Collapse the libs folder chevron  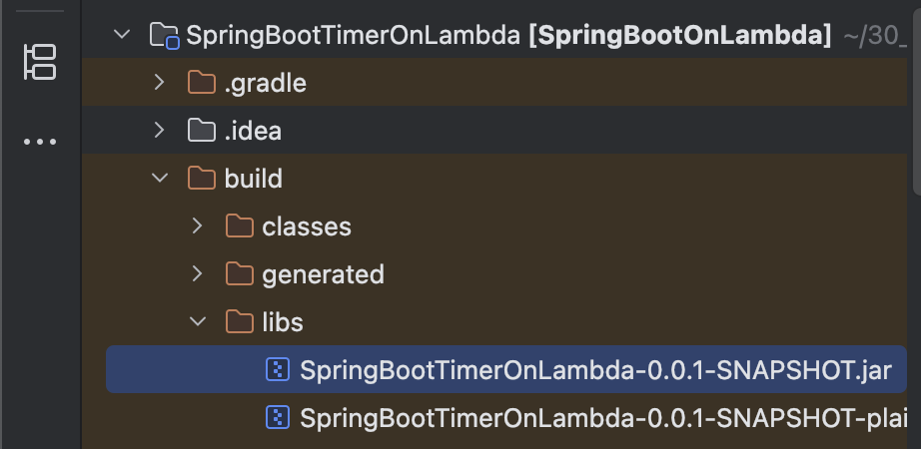click(198, 321)
